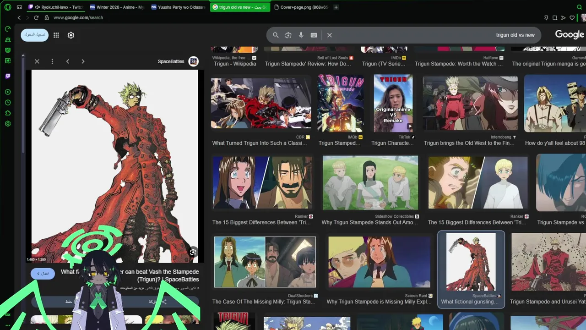The image size is (586, 330).
Task: Click the pin icon in browser toolbar
Action: coord(546,18)
